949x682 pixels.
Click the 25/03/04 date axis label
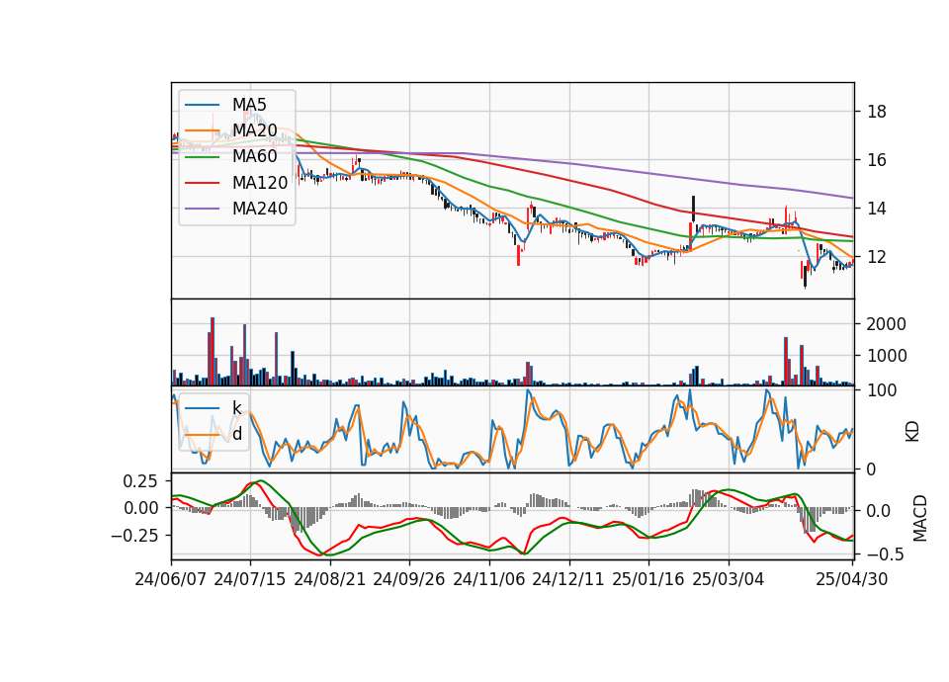[x=729, y=579]
